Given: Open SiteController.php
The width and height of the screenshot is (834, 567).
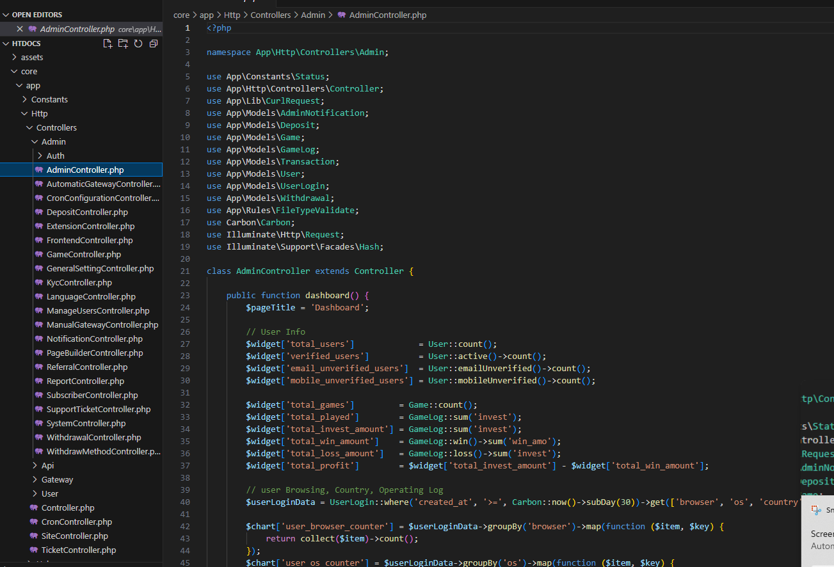Looking at the screenshot, I should 75,536.
